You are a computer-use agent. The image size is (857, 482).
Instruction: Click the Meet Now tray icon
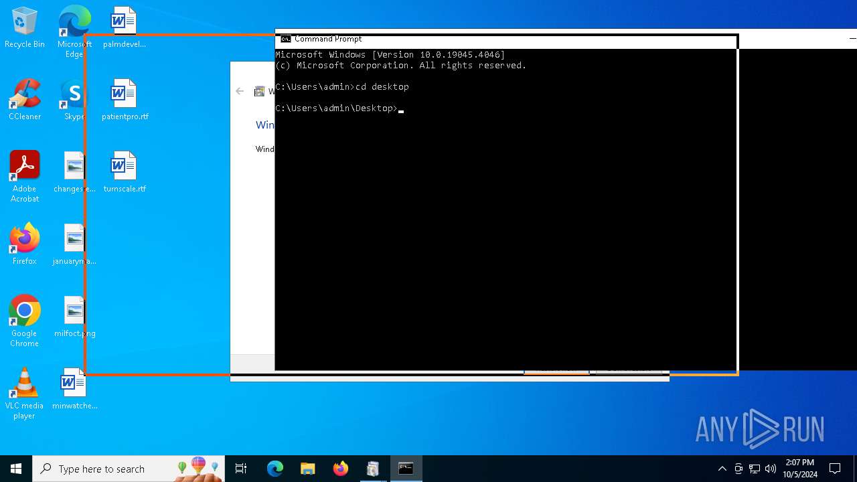(738, 469)
